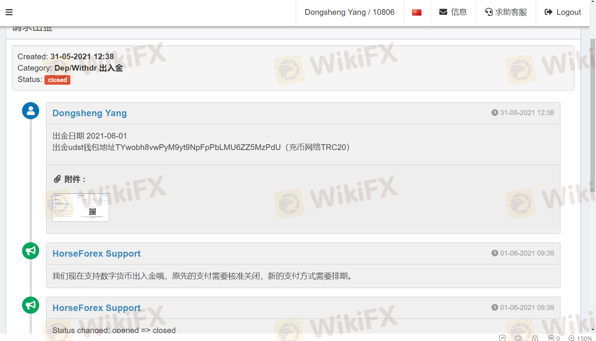
Task: Click the AD blocker shield icon
Action: [x=551, y=338]
